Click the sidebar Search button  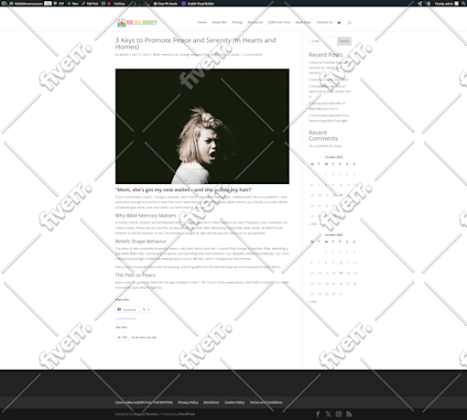coord(344,41)
